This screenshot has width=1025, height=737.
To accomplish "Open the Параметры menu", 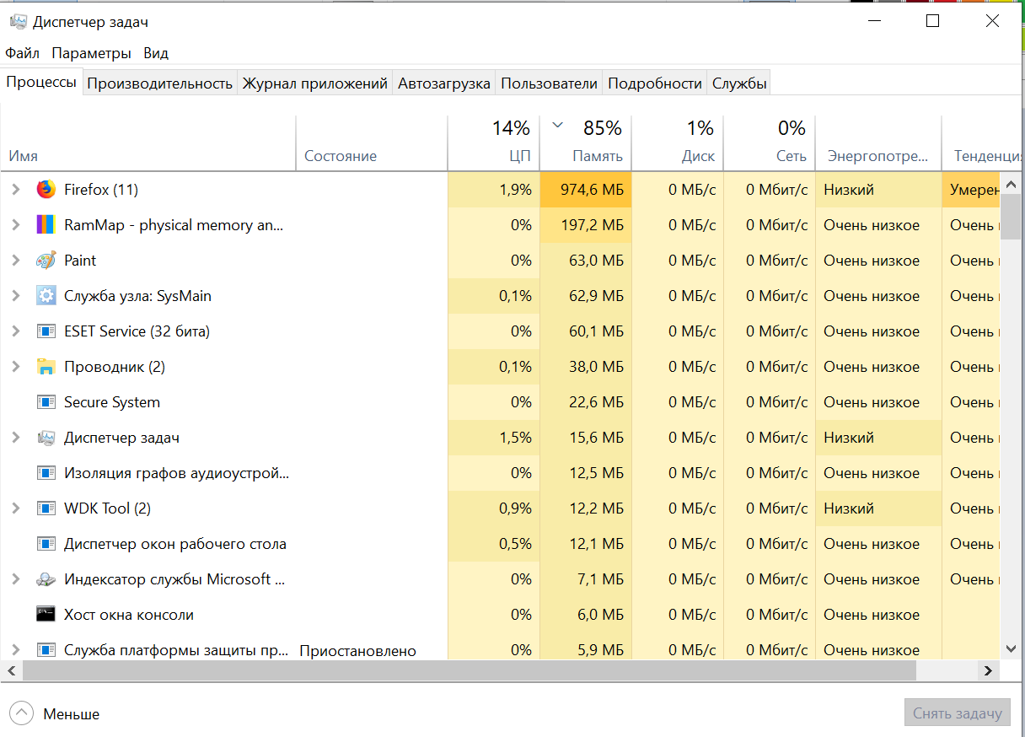I will tap(91, 53).
